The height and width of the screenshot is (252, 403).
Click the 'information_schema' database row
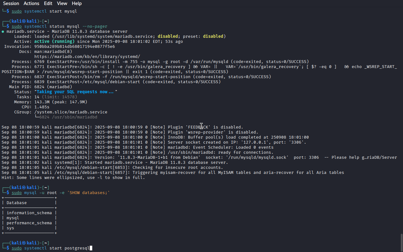click(x=29, y=213)
